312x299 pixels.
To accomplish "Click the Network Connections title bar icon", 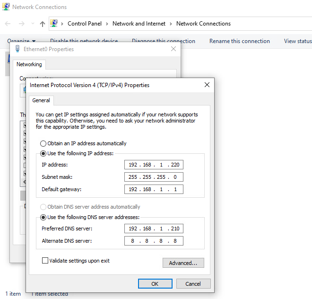I will 6,7.
